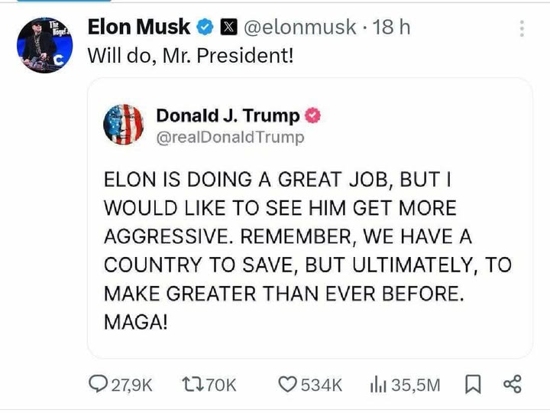Viewport: 550px width, 413px height.
Task: Click the X affiliation badge icon
Action: 228,28
